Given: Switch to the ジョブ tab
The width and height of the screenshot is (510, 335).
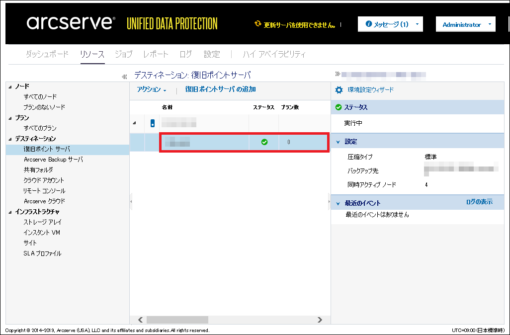Looking at the screenshot, I should [x=124, y=54].
